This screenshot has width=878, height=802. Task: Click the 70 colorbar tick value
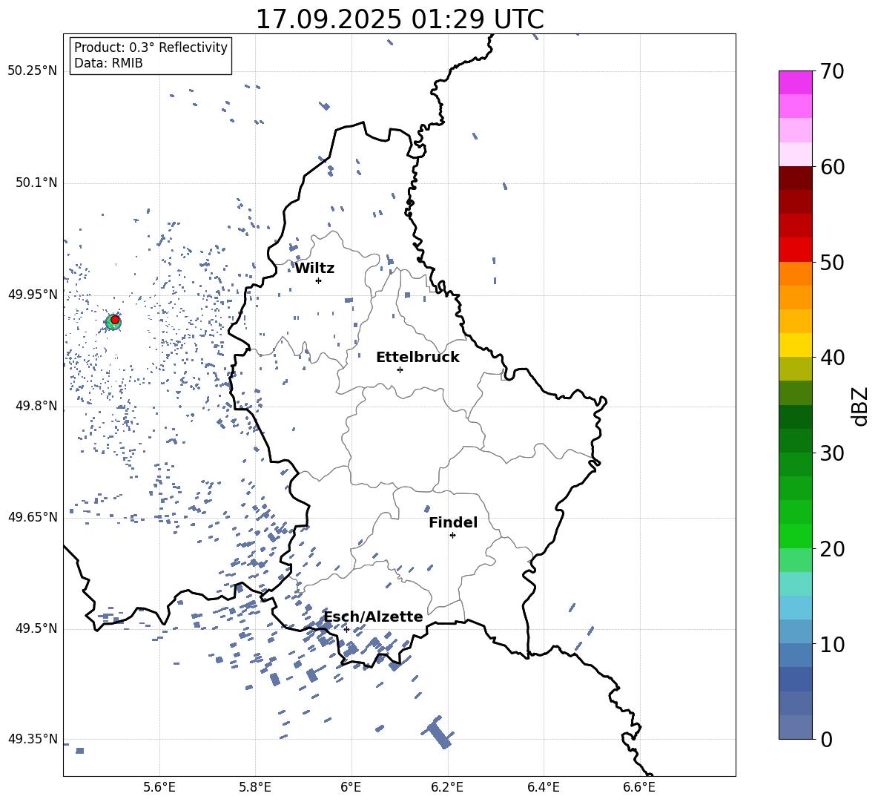[832, 71]
